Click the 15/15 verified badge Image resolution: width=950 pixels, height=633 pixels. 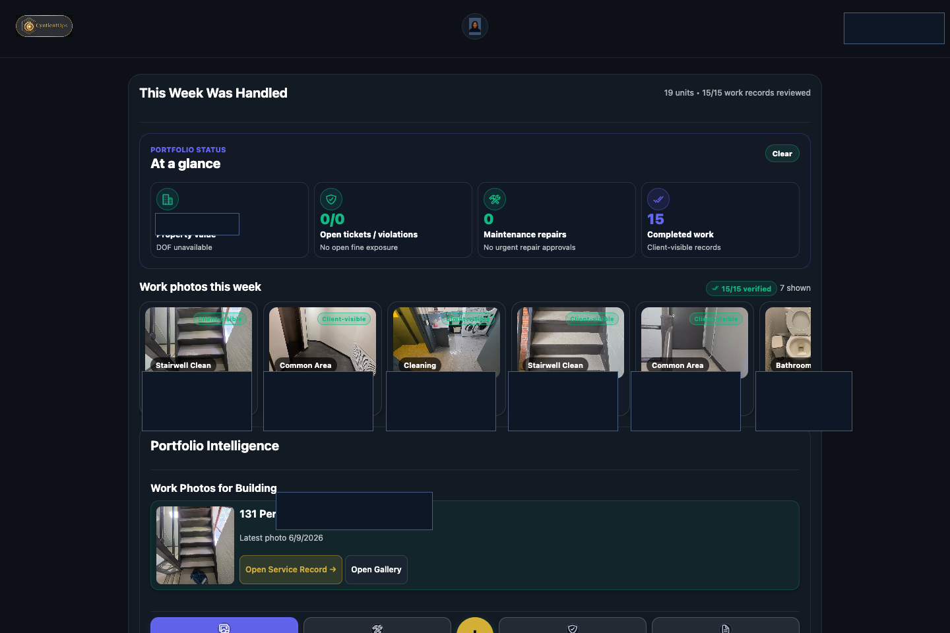742,289
